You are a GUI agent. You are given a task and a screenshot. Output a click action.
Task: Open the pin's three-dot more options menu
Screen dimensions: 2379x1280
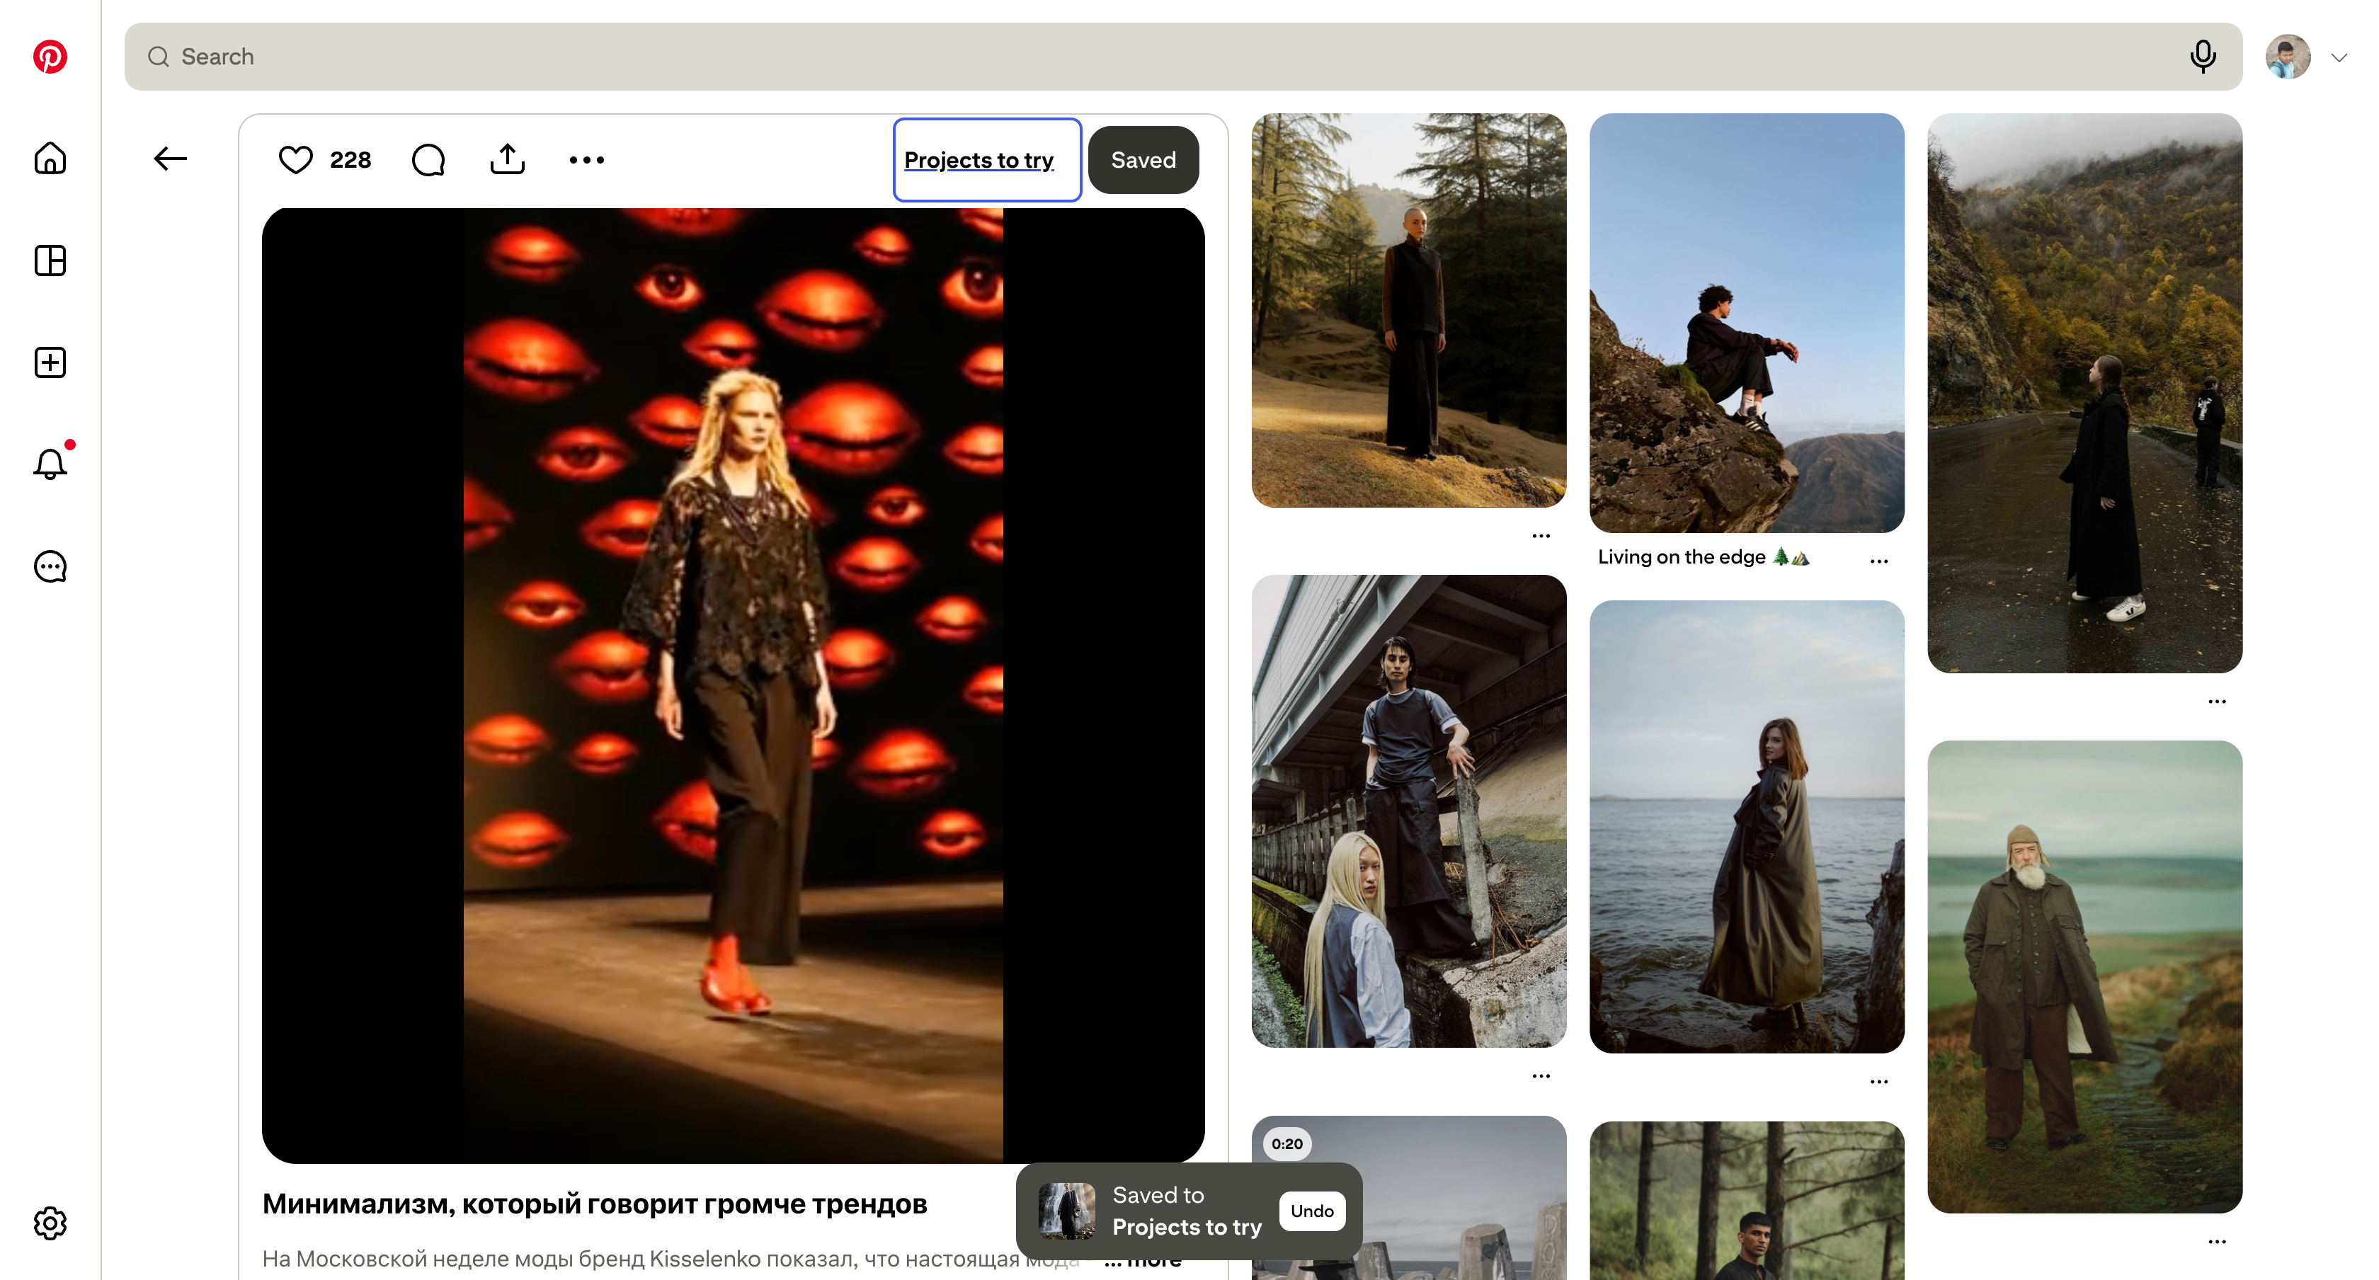[586, 160]
